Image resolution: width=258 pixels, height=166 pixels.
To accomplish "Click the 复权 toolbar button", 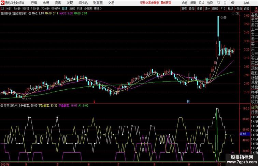I will pyautogui.click(x=184, y=9).
